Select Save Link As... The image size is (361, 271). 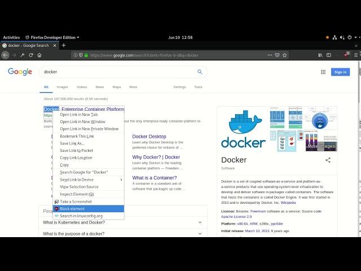point(89,143)
